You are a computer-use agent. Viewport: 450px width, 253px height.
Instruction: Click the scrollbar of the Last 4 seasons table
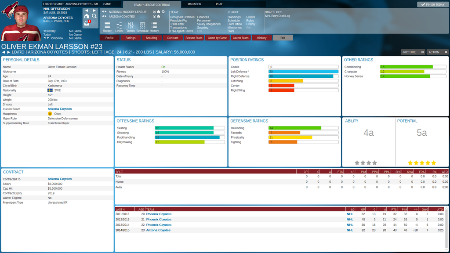[x=446, y=228]
